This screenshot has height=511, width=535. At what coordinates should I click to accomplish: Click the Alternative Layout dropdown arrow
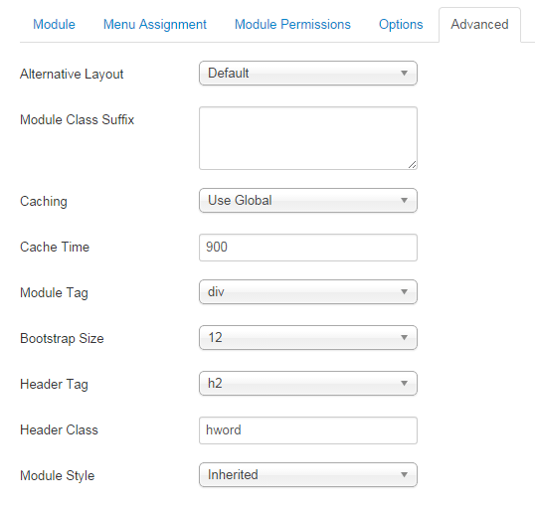404,73
